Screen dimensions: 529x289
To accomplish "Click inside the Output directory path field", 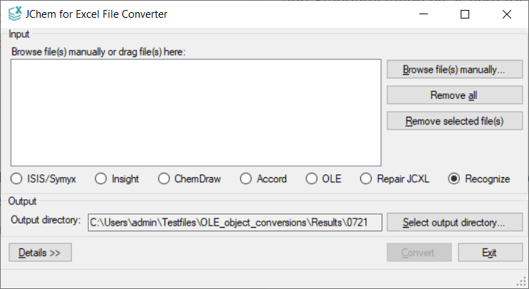I will [235, 222].
